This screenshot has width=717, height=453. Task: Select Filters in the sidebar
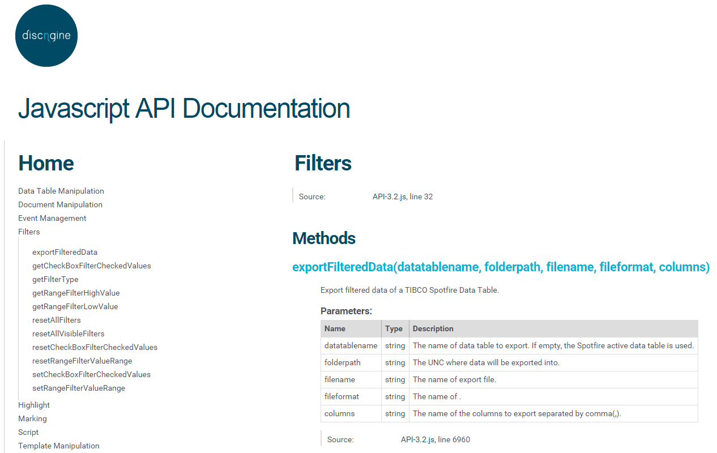point(29,232)
